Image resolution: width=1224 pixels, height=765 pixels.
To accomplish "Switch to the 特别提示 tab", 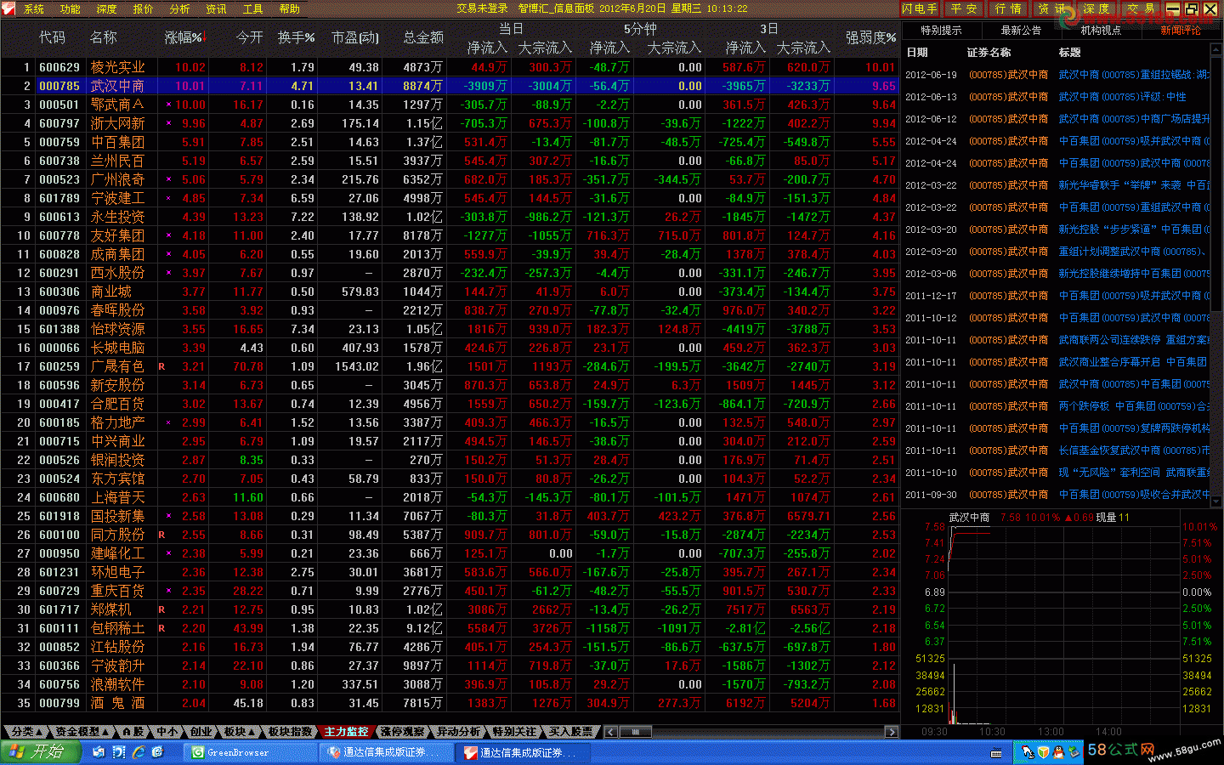I will tap(942, 30).
